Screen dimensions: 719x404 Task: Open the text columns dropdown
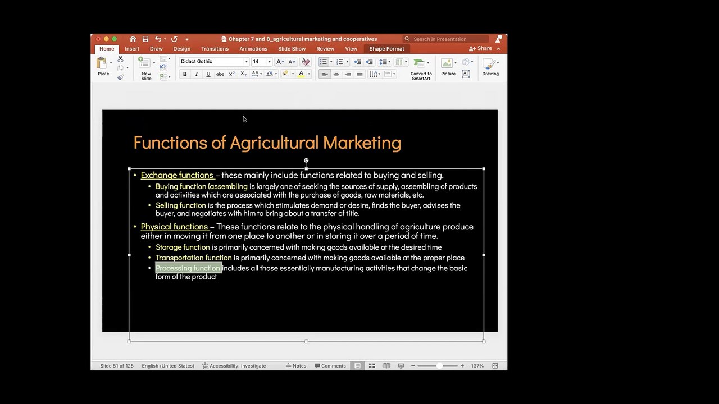pyautogui.click(x=401, y=62)
